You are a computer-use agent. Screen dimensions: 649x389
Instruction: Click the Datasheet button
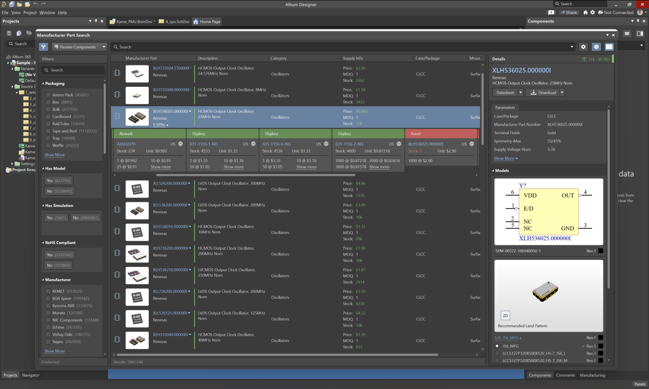[x=505, y=92]
